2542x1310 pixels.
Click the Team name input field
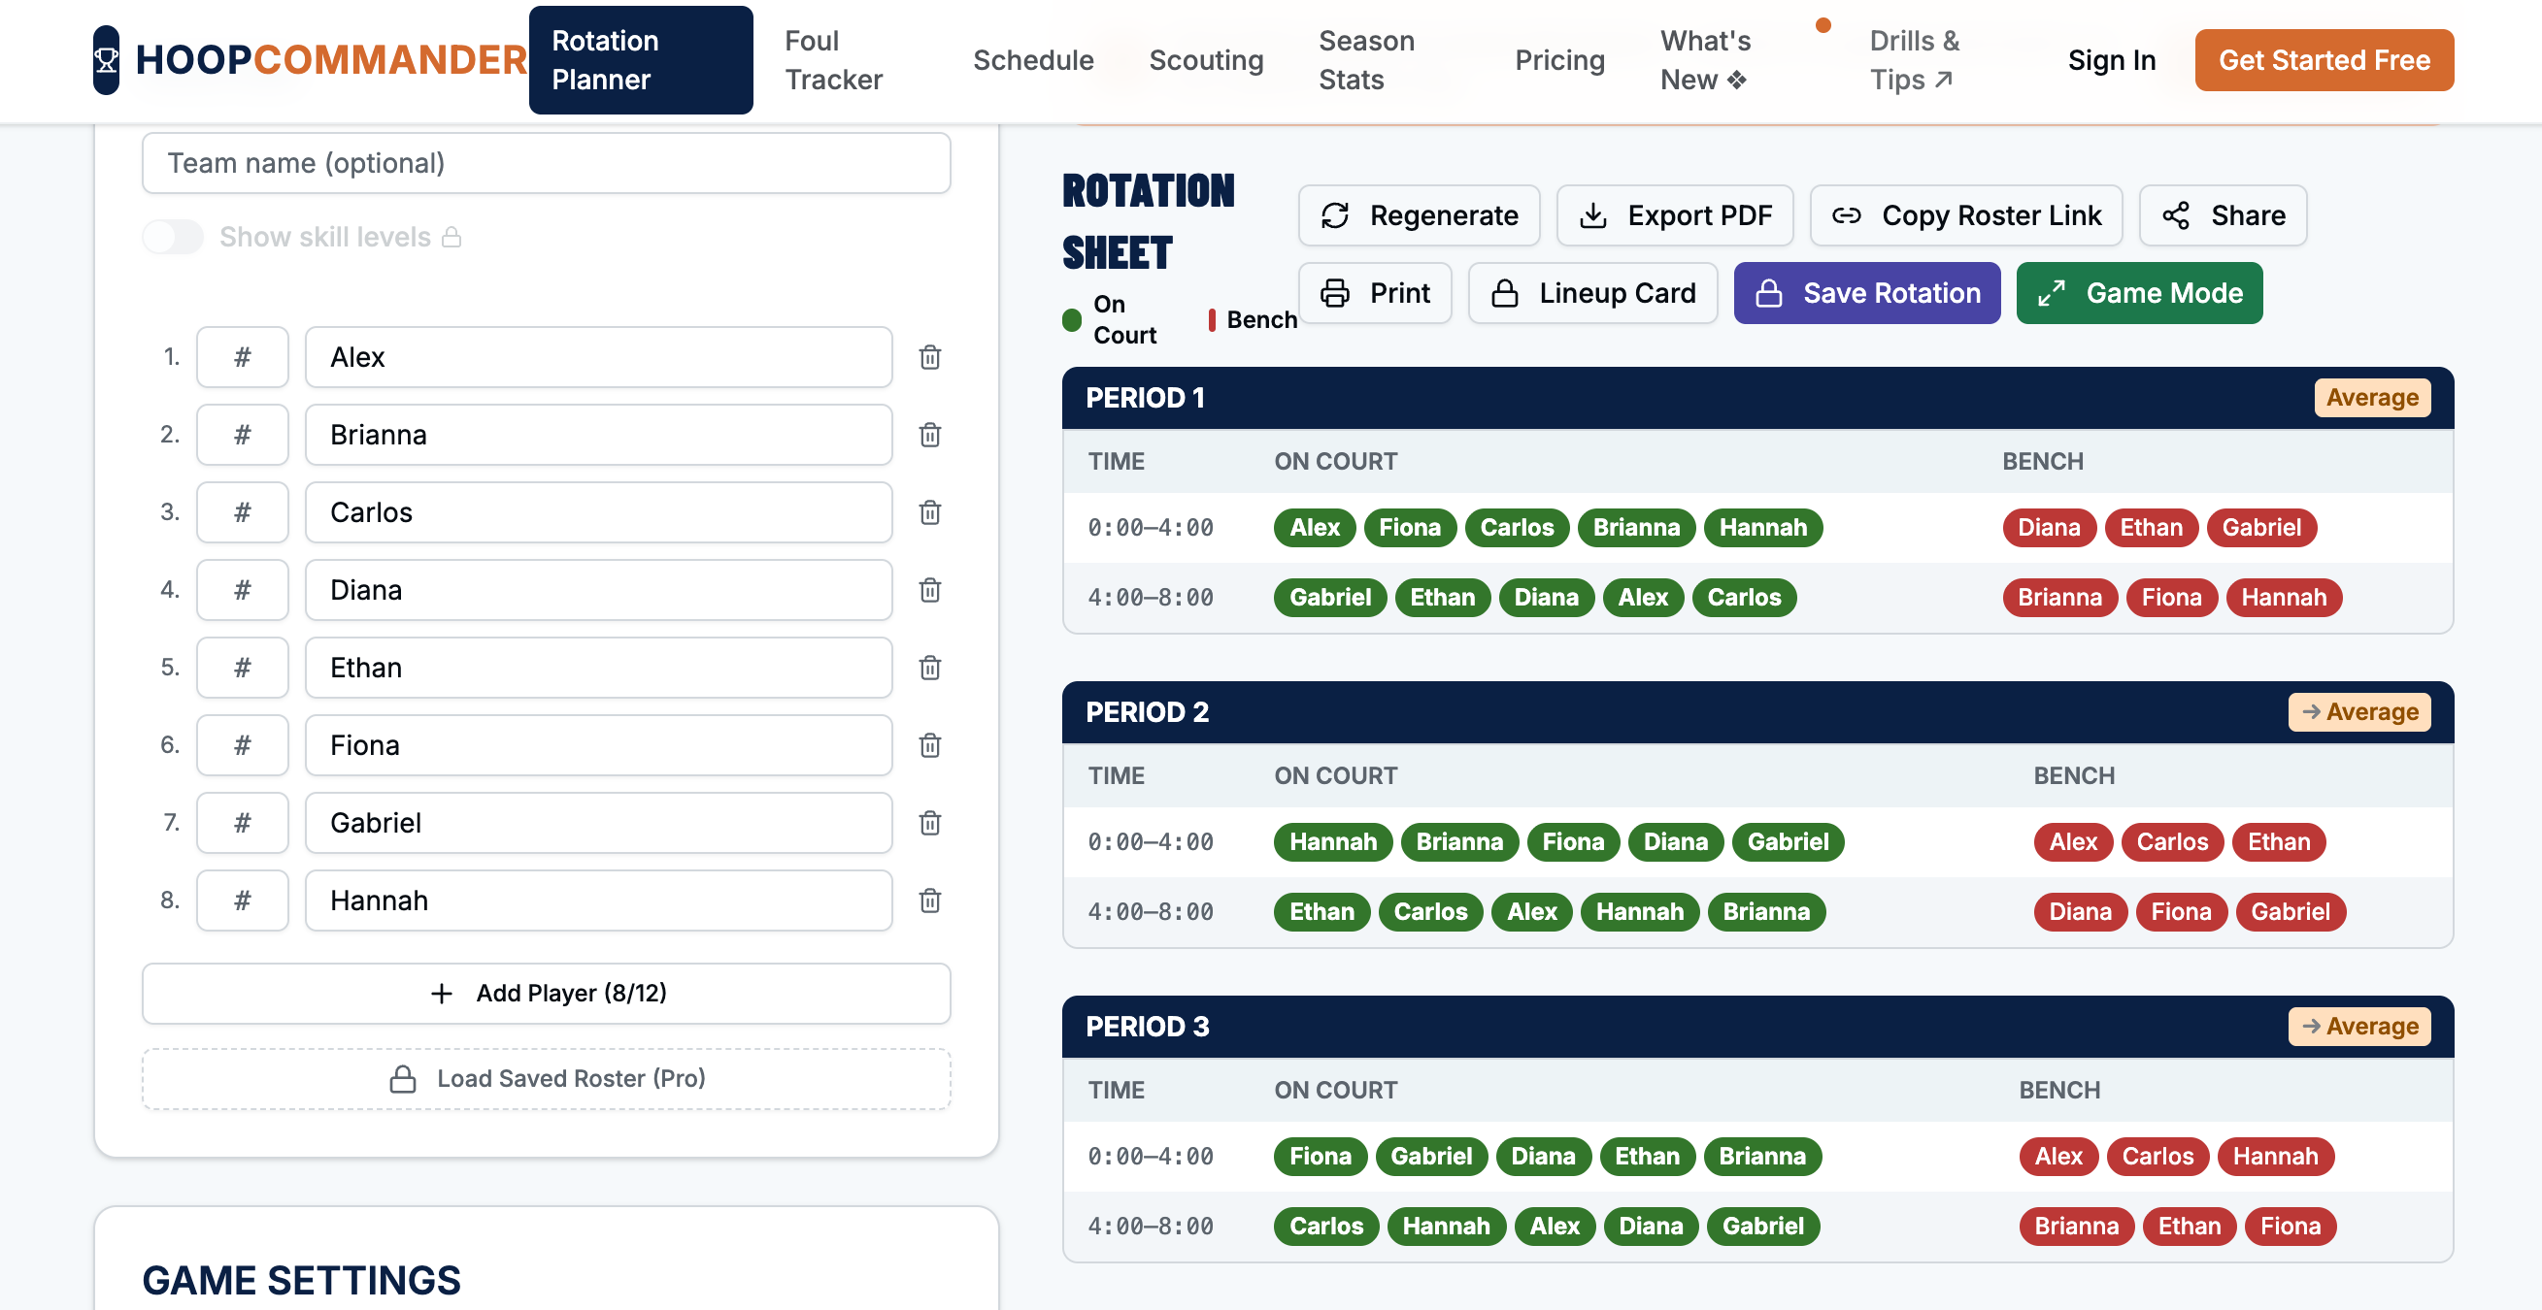pyautogui.click(x=546, y=163)
